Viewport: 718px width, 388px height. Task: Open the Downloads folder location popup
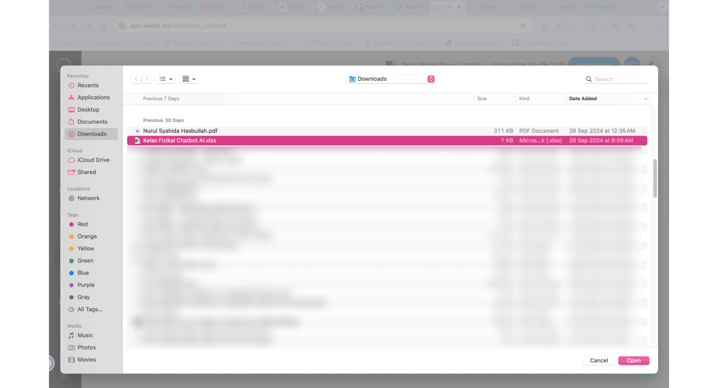390,79
